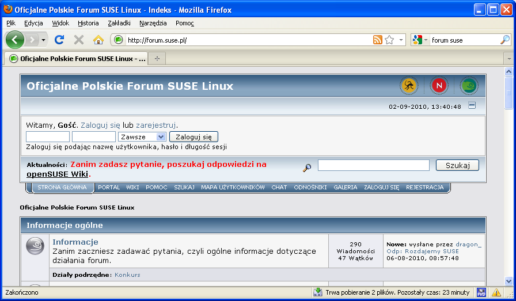Open the Widok menu
The image size is (516, 301).
click(60, 23)
